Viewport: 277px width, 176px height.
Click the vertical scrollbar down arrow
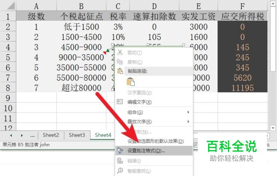(x=273, y=128)
